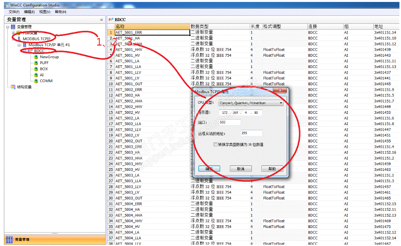This screenshot has width=401, height=246.
Task: Select row header number 31
Action: click(111, 204)
